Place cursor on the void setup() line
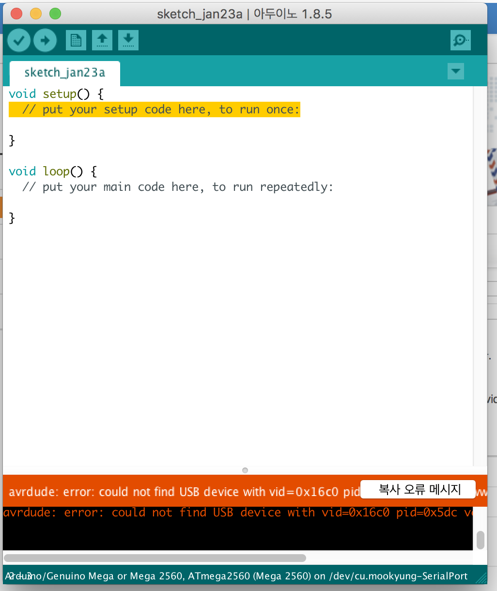The image size is (497, 591). (56, 94)
